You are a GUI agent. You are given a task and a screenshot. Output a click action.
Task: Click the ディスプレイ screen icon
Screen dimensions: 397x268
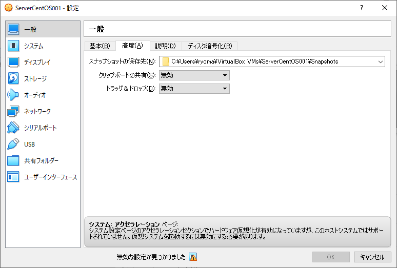click(x=13, y=62)
